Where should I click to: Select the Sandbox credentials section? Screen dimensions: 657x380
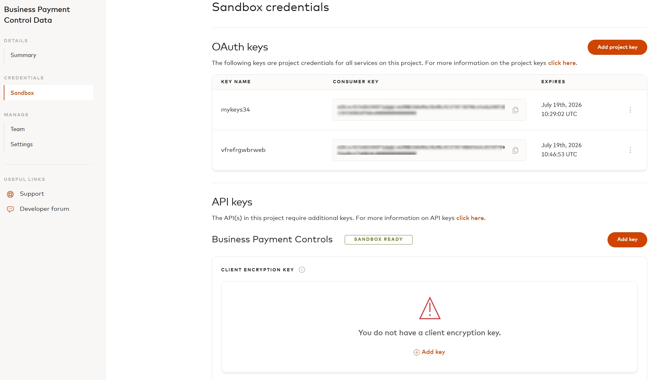pyautogui.click(x=22, y=93)
